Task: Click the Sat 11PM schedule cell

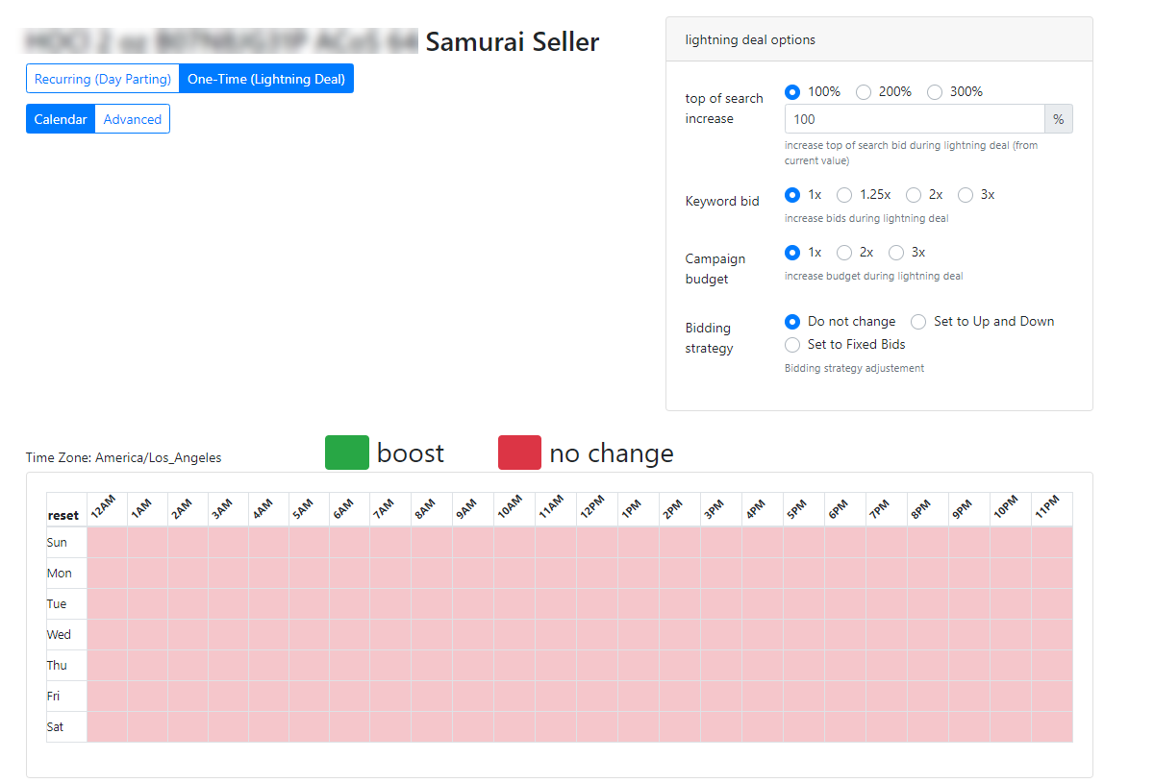Action: (1052, 727)
